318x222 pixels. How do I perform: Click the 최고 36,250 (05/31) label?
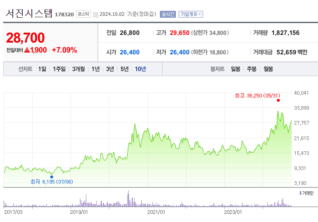(x=258, y=96)
